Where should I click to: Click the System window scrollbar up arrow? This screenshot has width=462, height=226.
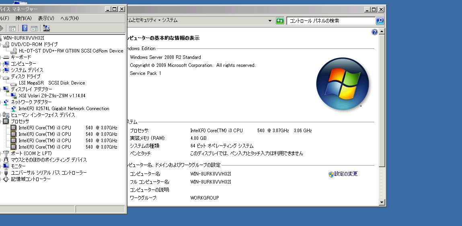tap(382, 31)
